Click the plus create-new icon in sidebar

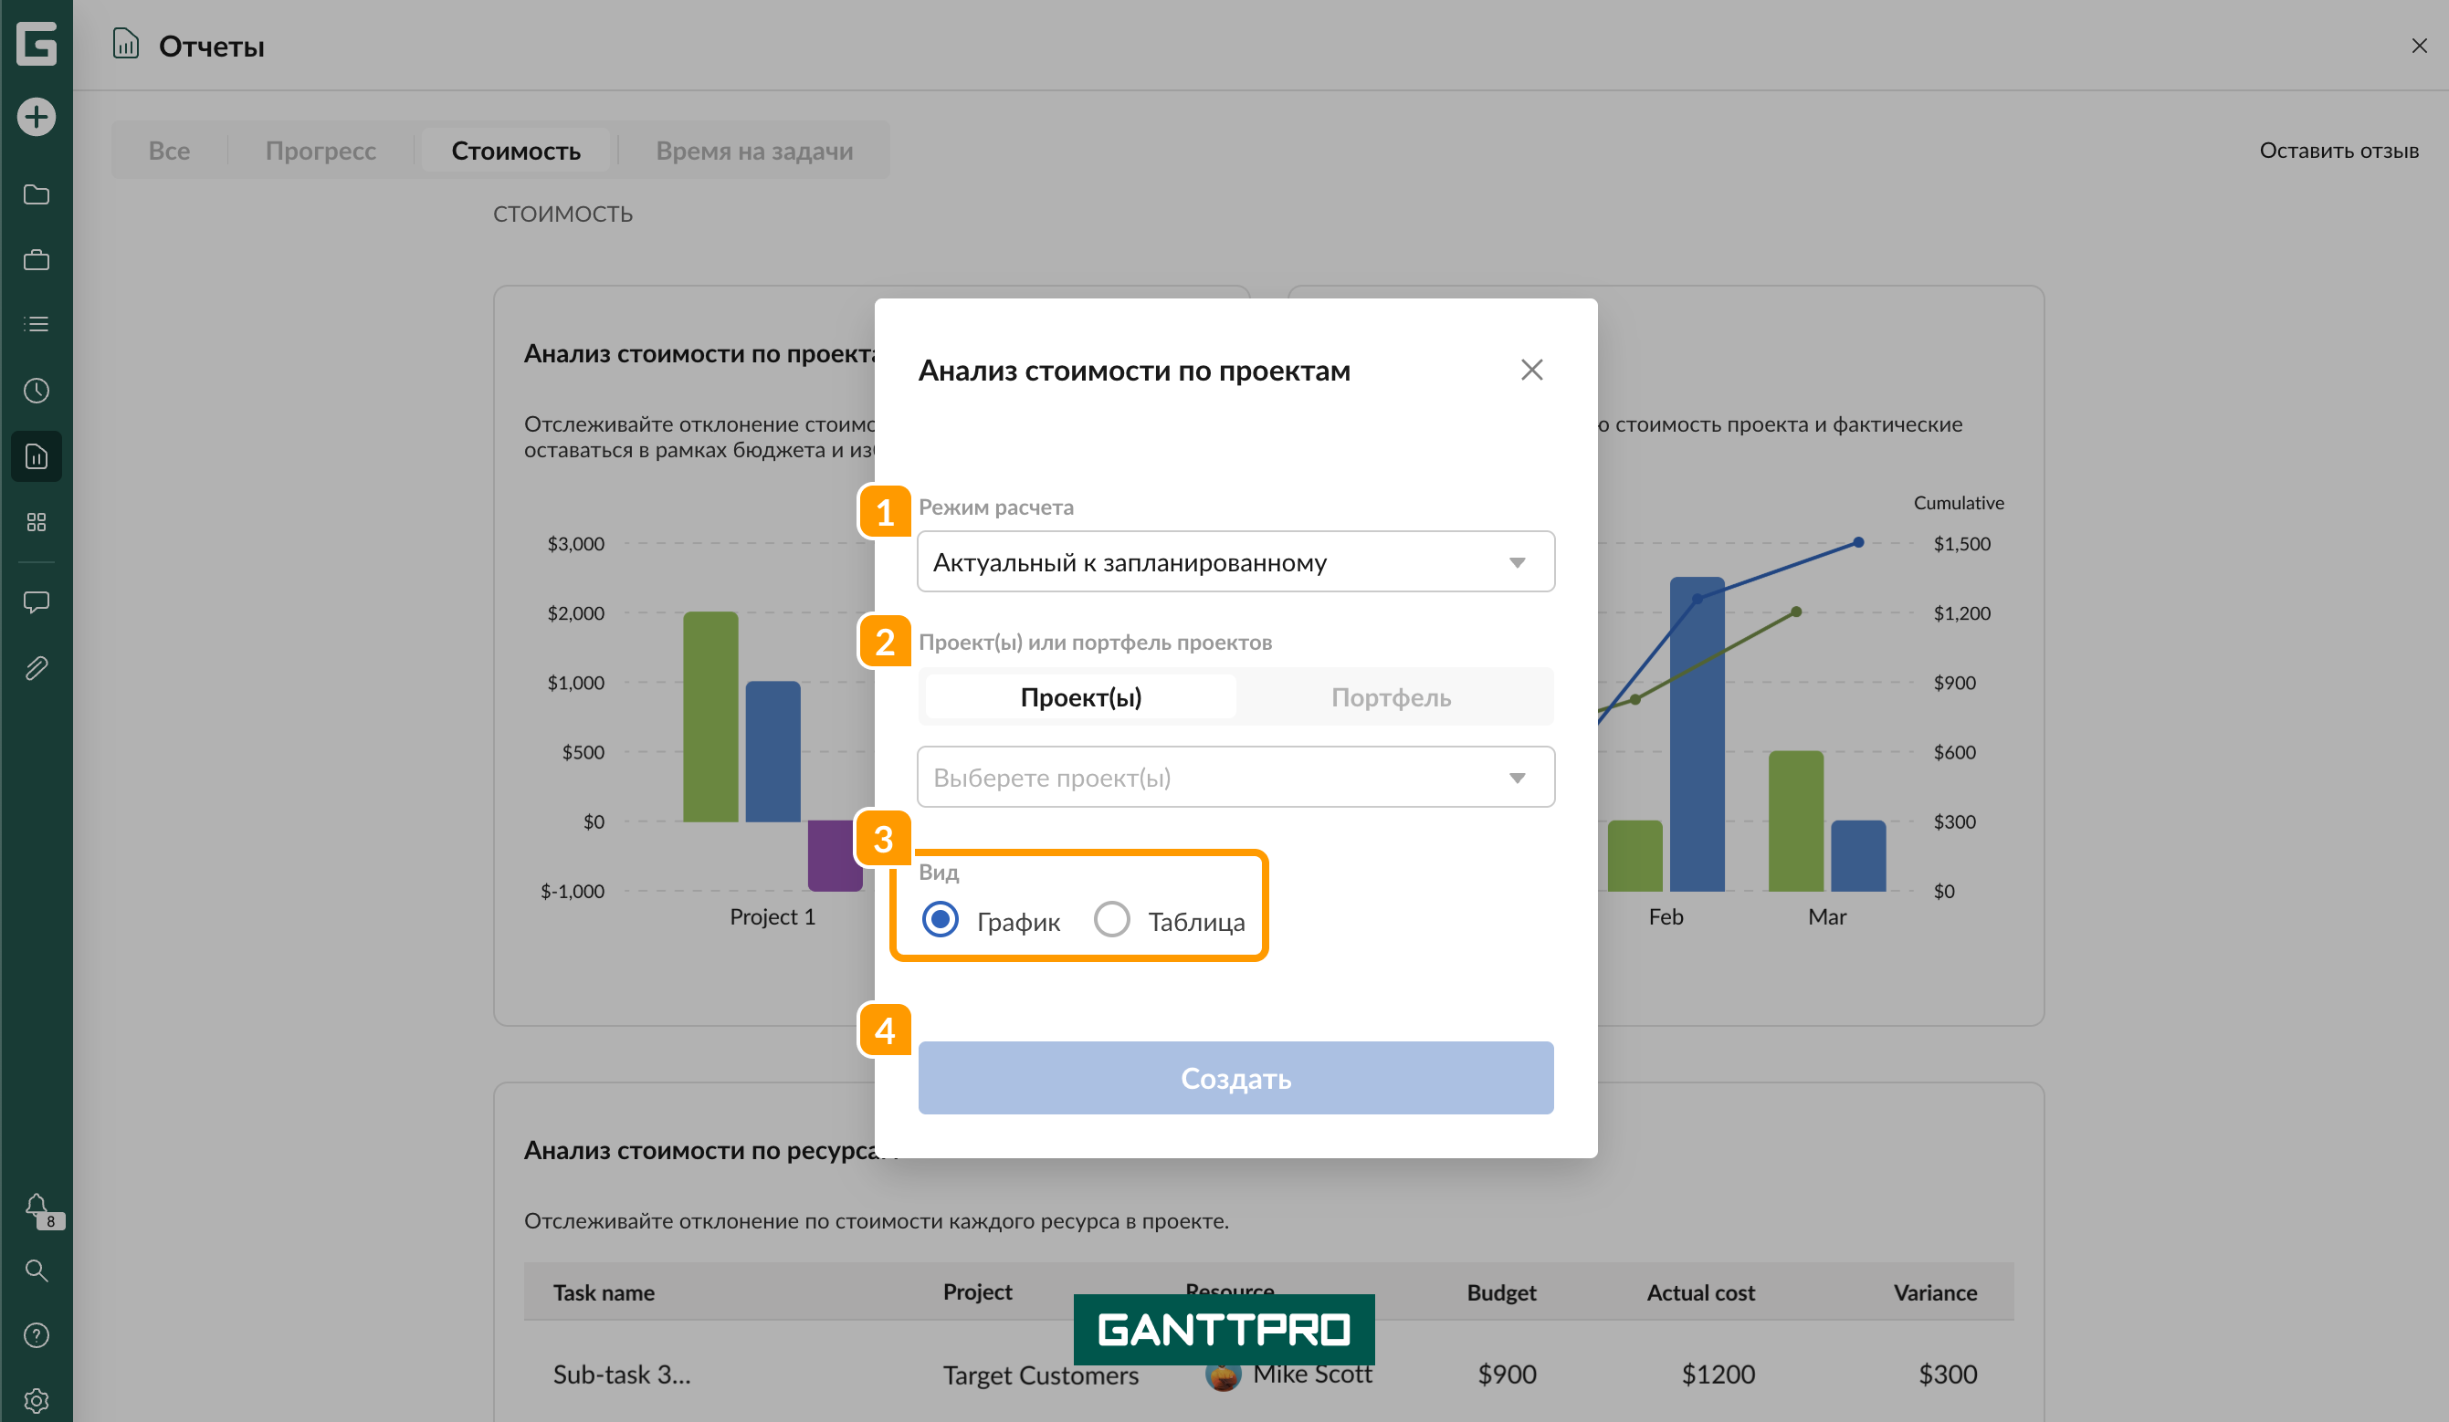click(36, 118)
